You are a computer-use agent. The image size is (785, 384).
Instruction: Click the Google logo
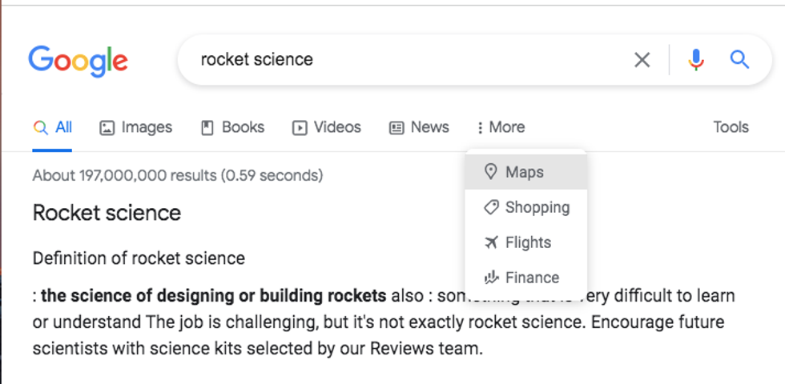(x=78, y=60)
